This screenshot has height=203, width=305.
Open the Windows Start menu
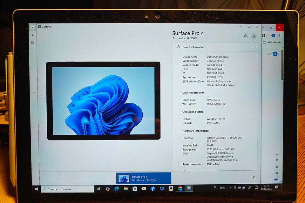pyautogui.click(x=36, y=189)
